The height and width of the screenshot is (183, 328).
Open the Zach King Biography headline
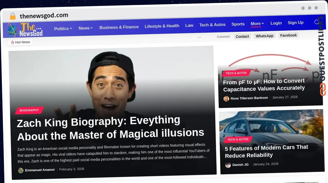click(x=110, y=128)
